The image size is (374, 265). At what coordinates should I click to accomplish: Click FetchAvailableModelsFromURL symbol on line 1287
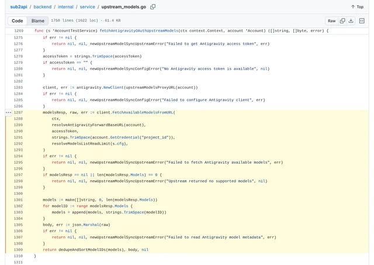point(143,112)
